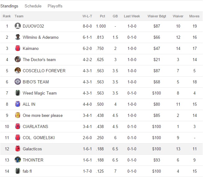Click Weed Magic Team jersey icon
The image size is (203, 177).
point(18,93)
